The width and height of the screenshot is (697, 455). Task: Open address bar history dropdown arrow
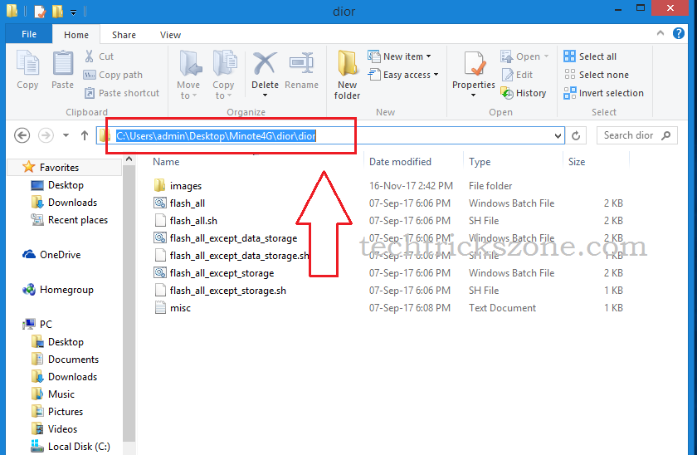[558, 135]
